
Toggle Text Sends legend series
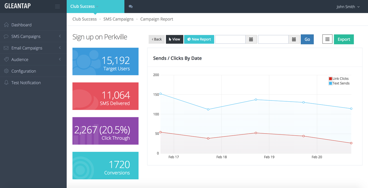pos(339,83)
